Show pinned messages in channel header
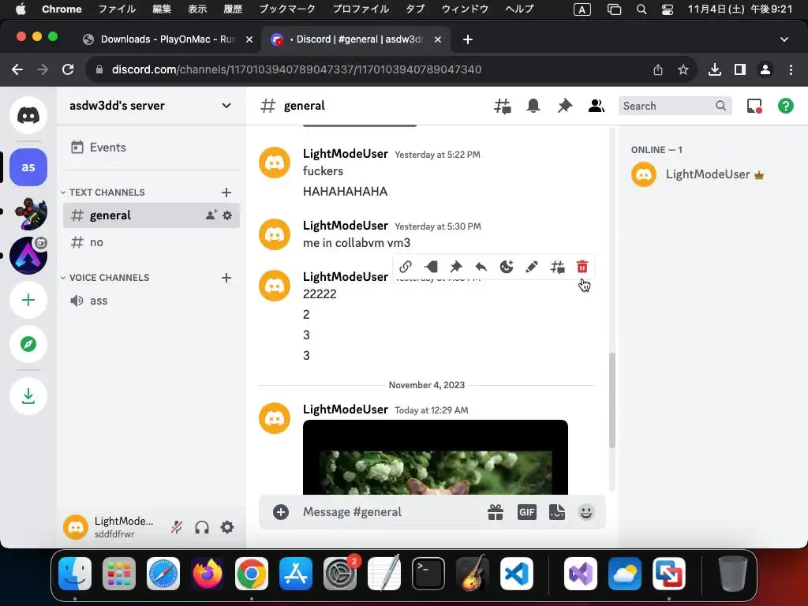This screenshot has width=808, height=606. pyautogui.click(x=565, y=106)
